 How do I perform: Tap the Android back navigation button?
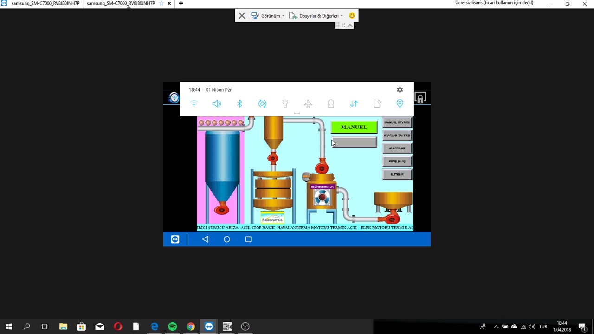coord(205,239)
